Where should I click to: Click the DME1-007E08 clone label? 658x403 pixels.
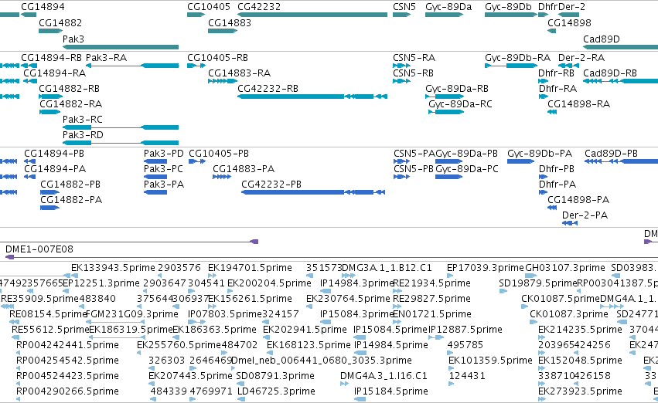click(39, 249)
